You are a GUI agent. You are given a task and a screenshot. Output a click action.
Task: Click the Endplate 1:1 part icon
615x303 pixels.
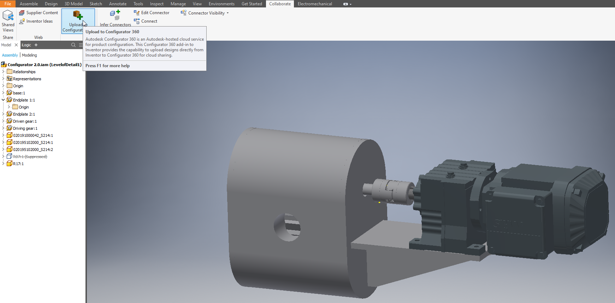pyautogui.click(x=10, y=100)
